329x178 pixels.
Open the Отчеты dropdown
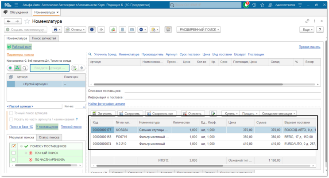tap(75, 30)
